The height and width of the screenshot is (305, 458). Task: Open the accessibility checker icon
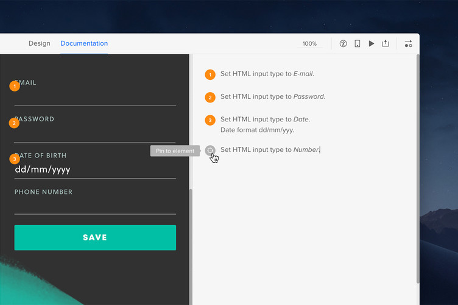coord(343,43)
